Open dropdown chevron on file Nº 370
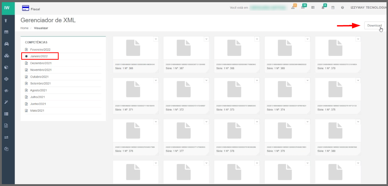The height and width of the screenshot is (186, 388). [x=358, y=39]
